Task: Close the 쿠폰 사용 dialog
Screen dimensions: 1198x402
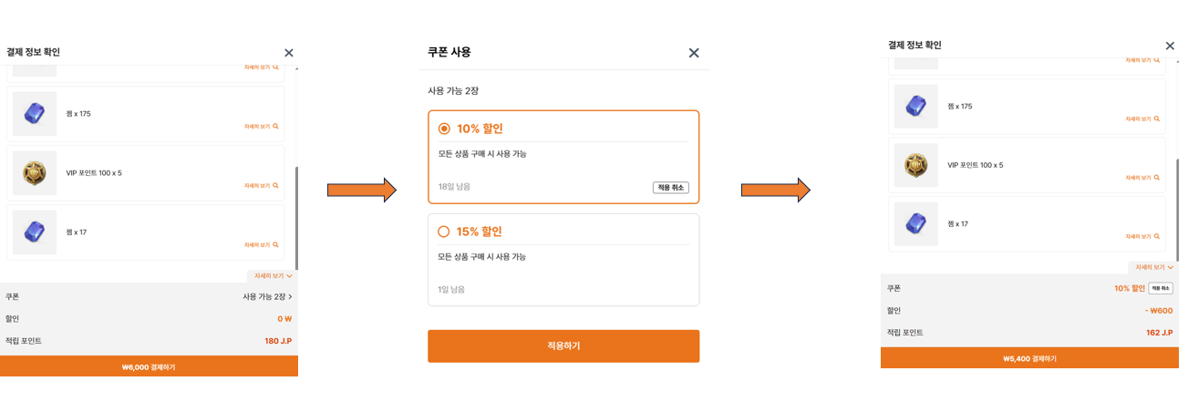Action: [x=694, y=53]
